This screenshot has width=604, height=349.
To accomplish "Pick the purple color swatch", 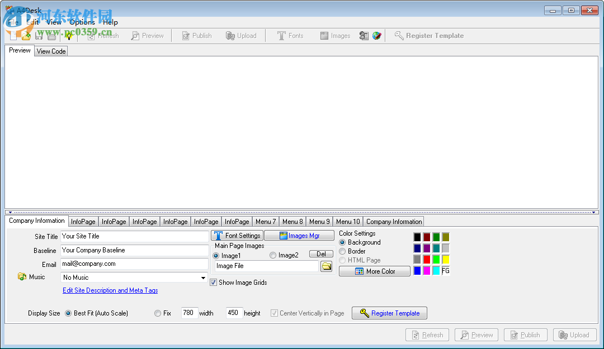I will (x=427, y=248).
